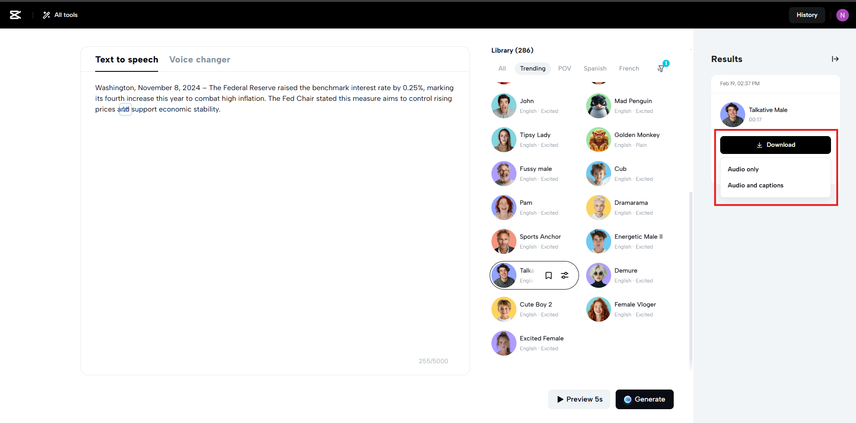The height and width of the screenshot is (423, 856).
Task: Choose the Golden Monkey voice avatar
Action: pos(599,140)
